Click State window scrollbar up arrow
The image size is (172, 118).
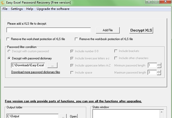coord(162,112)
